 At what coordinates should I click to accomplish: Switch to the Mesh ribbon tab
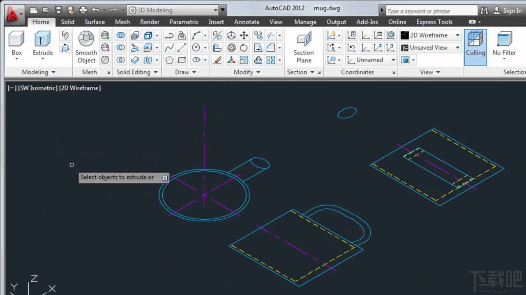(x=122, y=22)
